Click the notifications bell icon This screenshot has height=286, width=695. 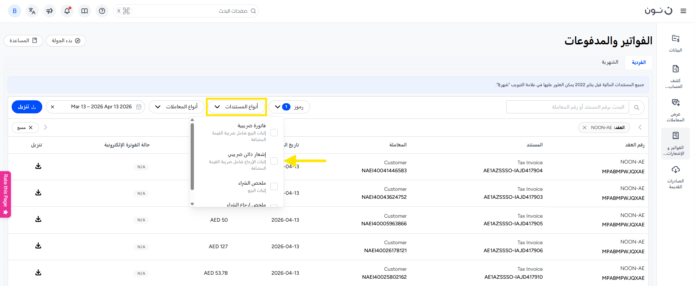point(67,11)
